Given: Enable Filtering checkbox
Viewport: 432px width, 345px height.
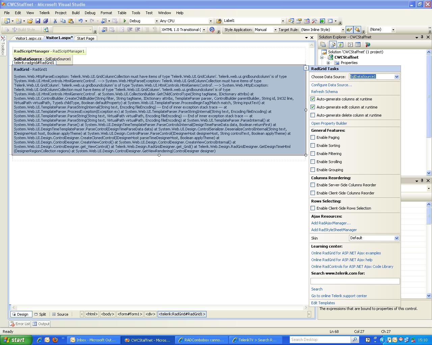Looking at the screenshot, I should point(313,154).
